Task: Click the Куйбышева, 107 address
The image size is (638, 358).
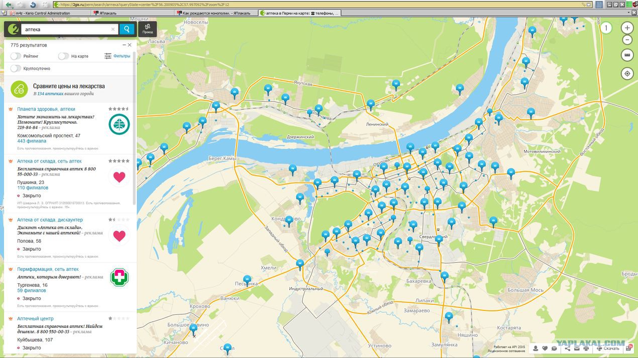Action: pos(35,340)
